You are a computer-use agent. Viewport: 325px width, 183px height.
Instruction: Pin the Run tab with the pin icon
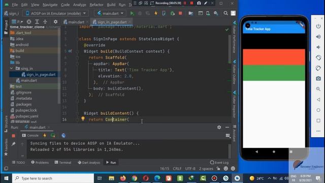click(x=14, y=144)
